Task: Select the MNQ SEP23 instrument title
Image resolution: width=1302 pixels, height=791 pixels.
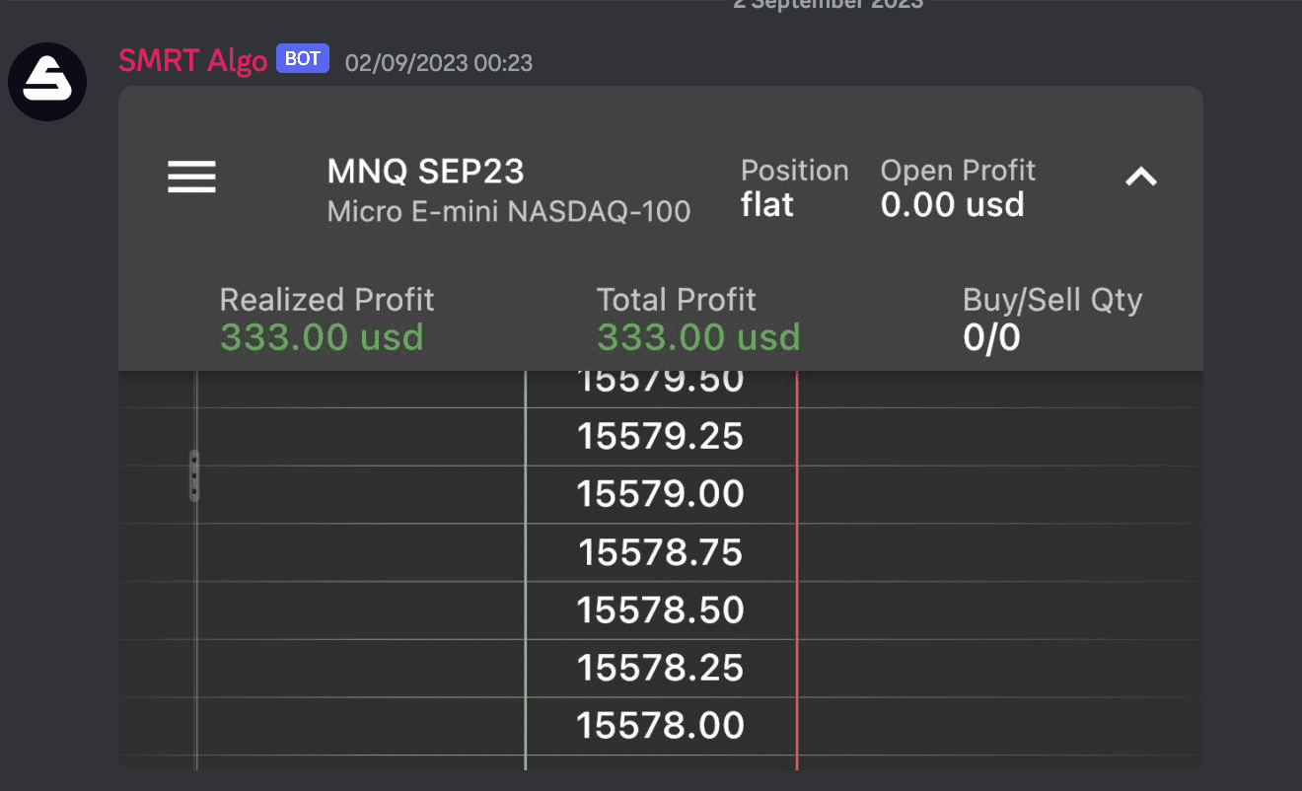Action: (x=425, y=171)
